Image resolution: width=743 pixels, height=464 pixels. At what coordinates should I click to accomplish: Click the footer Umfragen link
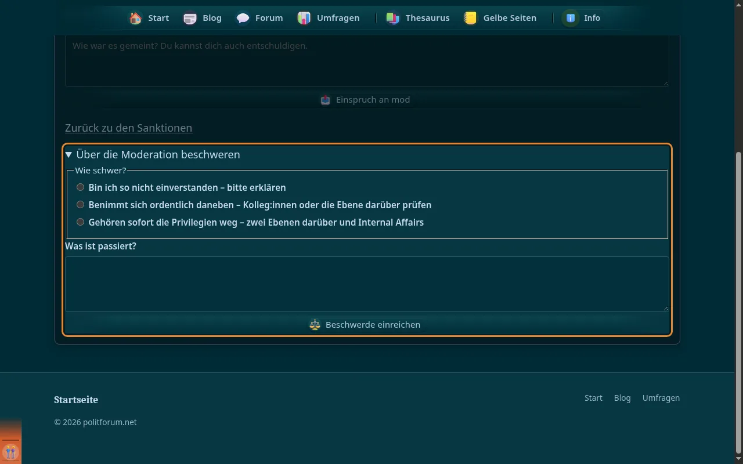(x=661, y=398)
